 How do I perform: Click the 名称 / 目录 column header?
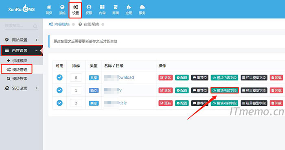(x=114, y=66)
